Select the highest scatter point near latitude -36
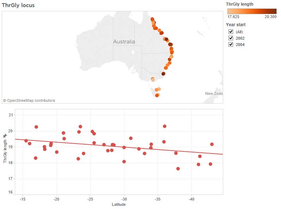This screenshot has height=209, width=281. [x=165, y=126]
